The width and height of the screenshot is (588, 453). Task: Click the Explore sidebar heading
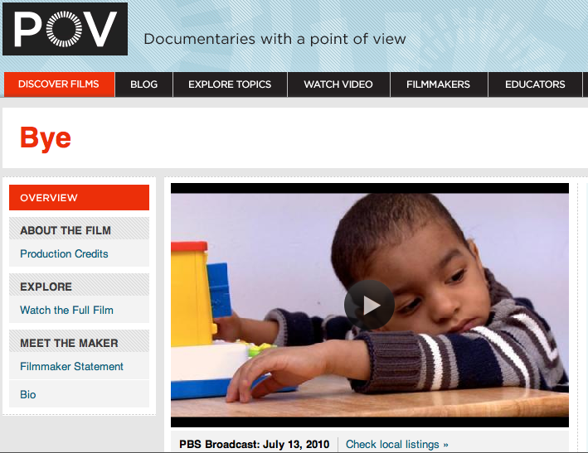click(46, 287)
